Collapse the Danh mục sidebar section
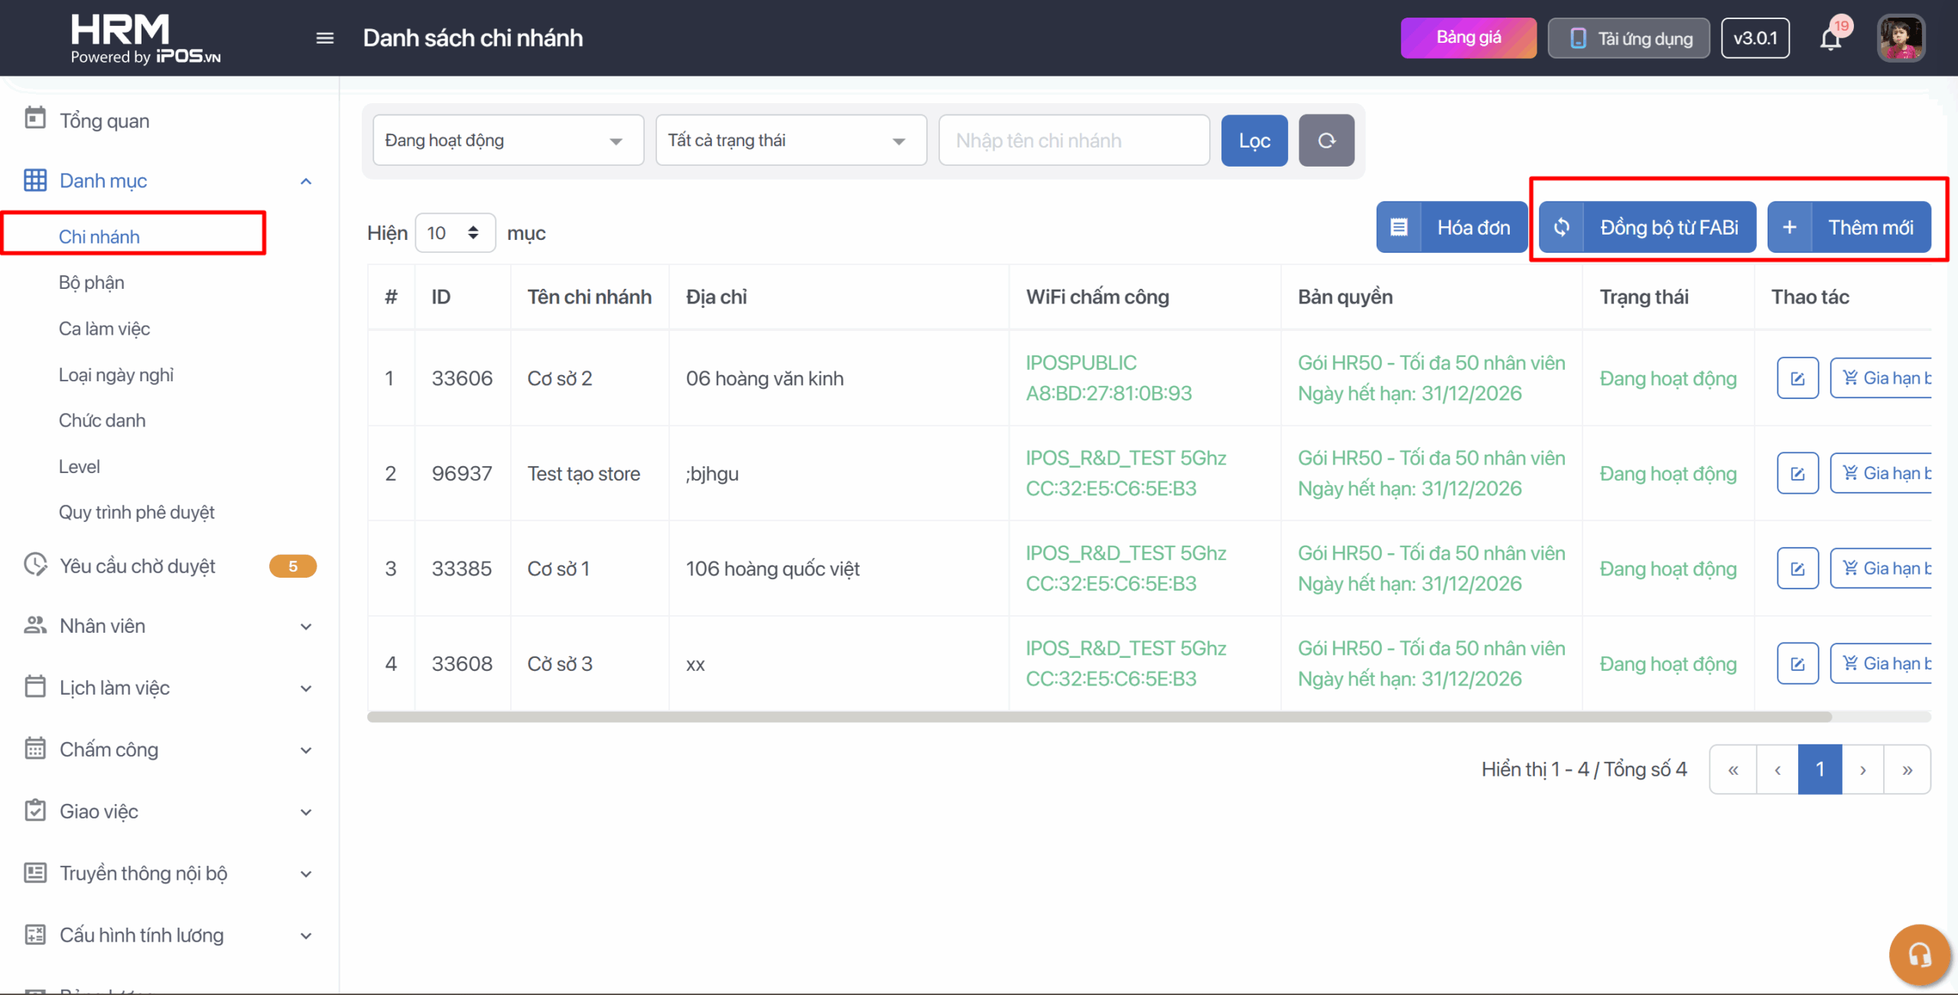The height and width of the screenshot is (995, 1958). [306, 181]
